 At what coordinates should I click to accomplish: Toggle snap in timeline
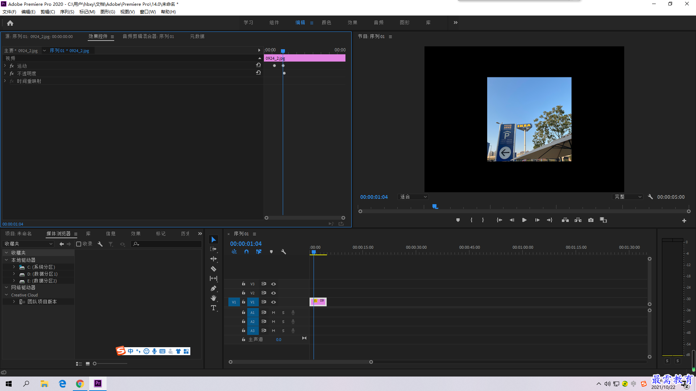pyautogui.click(x=246, y=252)
